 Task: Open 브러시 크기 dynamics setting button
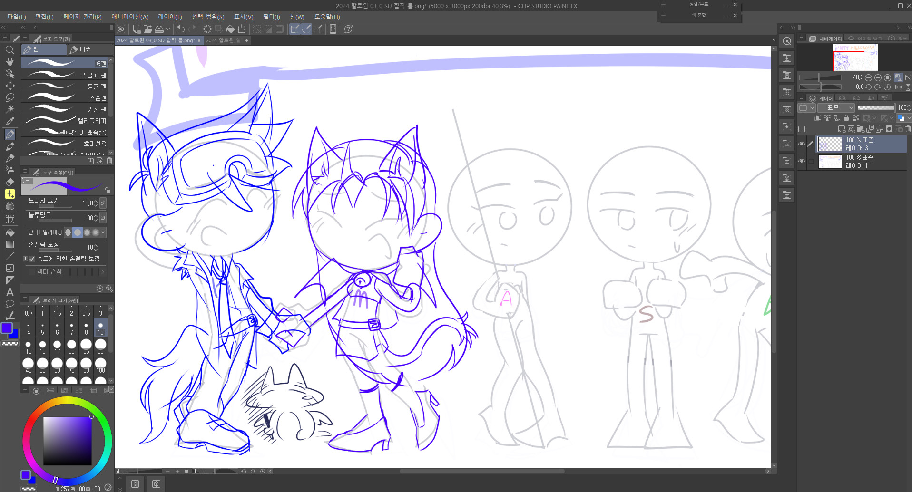(103, 203)
